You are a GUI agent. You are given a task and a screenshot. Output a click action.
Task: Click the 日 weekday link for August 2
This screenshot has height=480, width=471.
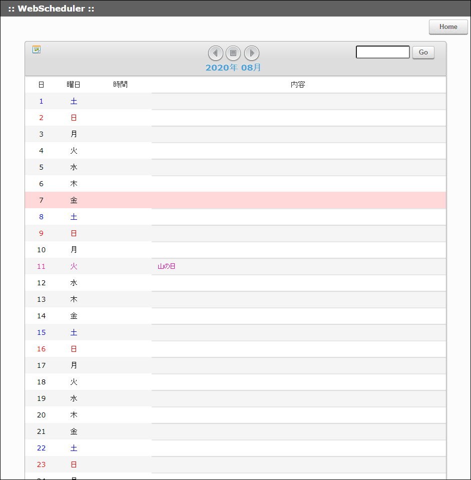tap(74, 117)
